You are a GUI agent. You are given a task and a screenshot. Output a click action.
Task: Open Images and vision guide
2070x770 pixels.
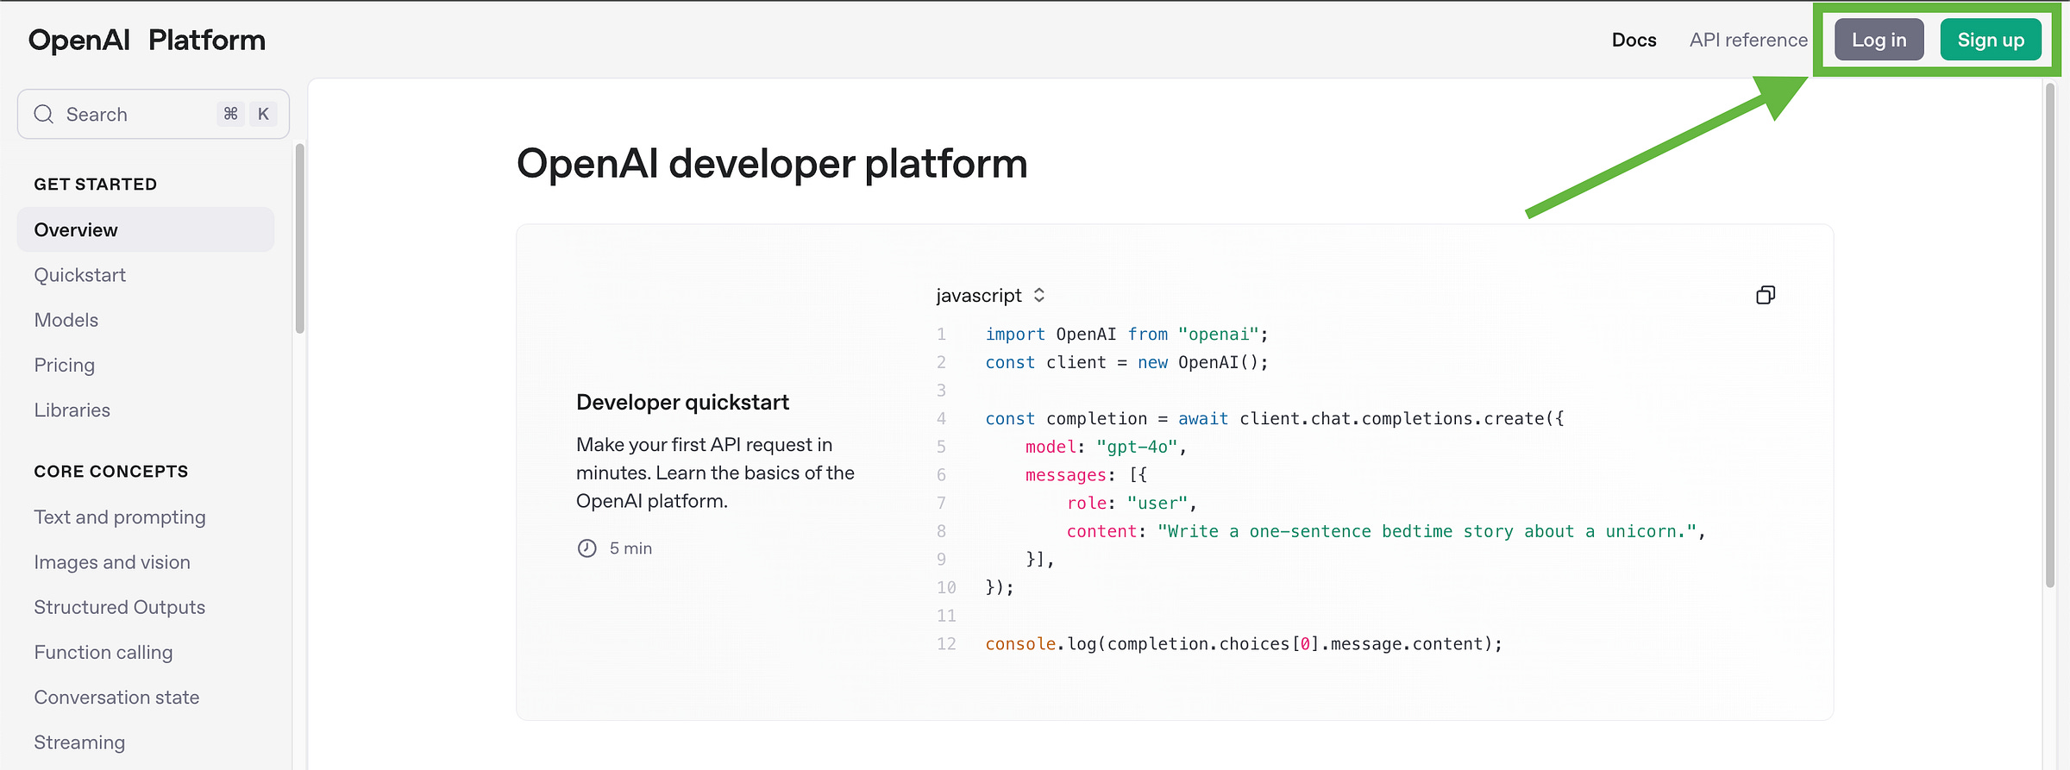[112, 562]
